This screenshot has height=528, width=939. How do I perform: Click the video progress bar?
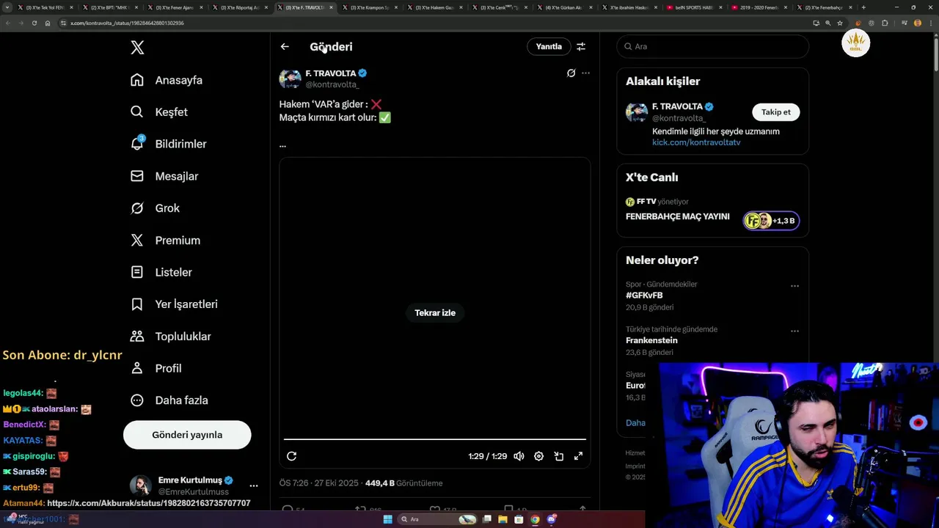tap(435, 439)
